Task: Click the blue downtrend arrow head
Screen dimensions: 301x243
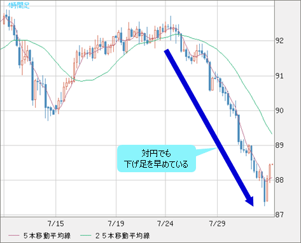Action: (250, 202)
